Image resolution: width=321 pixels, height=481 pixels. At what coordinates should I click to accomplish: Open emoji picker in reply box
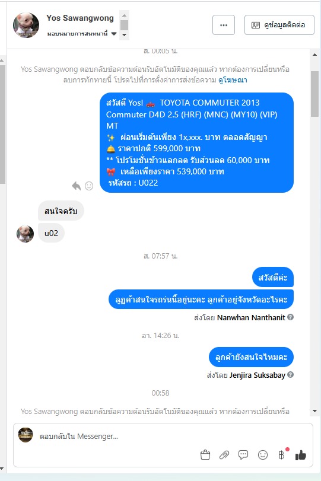(x=263, y=455)
